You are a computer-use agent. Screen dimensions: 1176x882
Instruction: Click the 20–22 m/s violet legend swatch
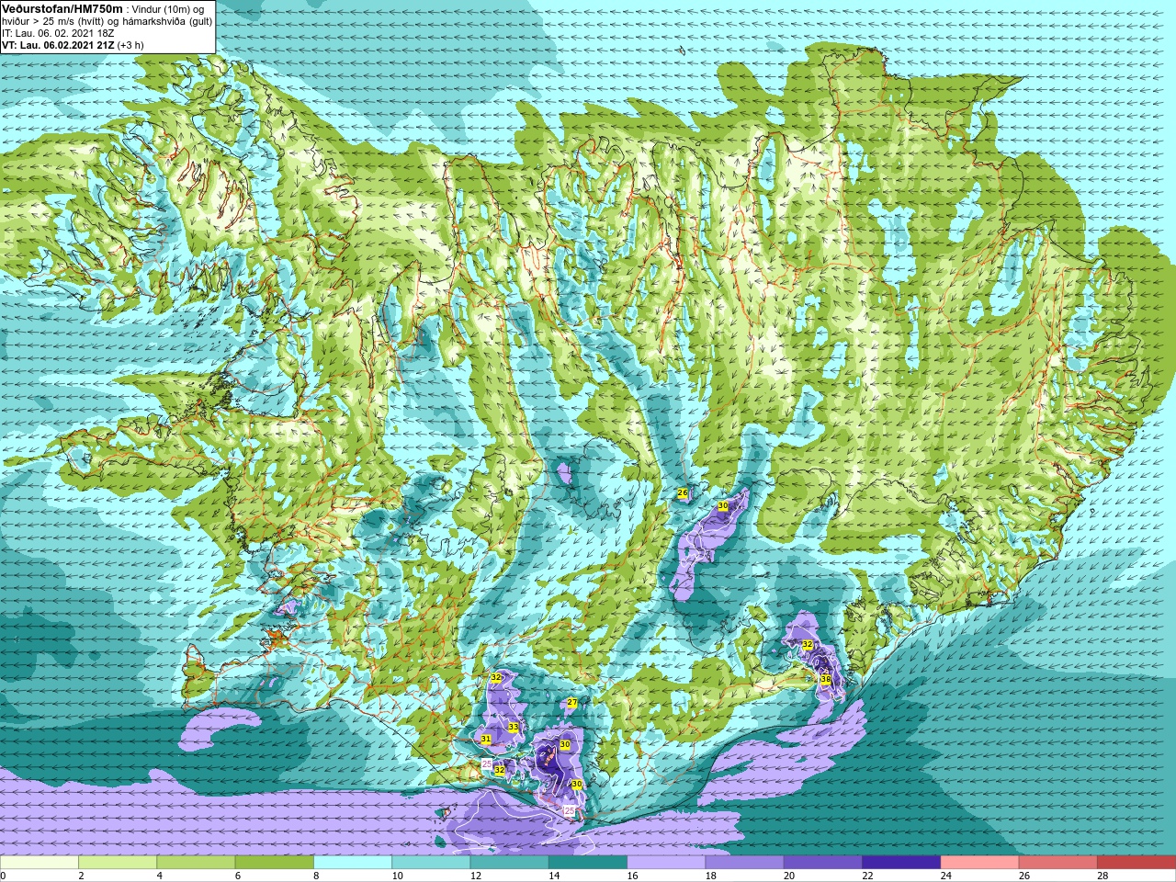822,863
